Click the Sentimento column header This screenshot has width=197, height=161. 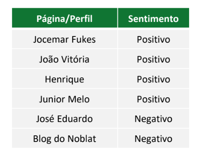pos(153,18)
